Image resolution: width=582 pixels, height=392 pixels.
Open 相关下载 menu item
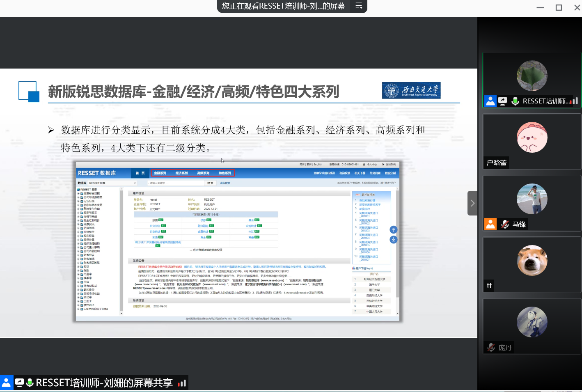(360, 173)
